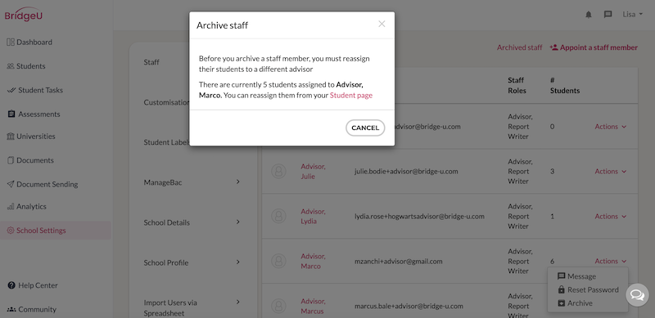Screen dimensions: 655x318
Task: Open Actions dropdown for zero-student row
Action: pos(610,127)
